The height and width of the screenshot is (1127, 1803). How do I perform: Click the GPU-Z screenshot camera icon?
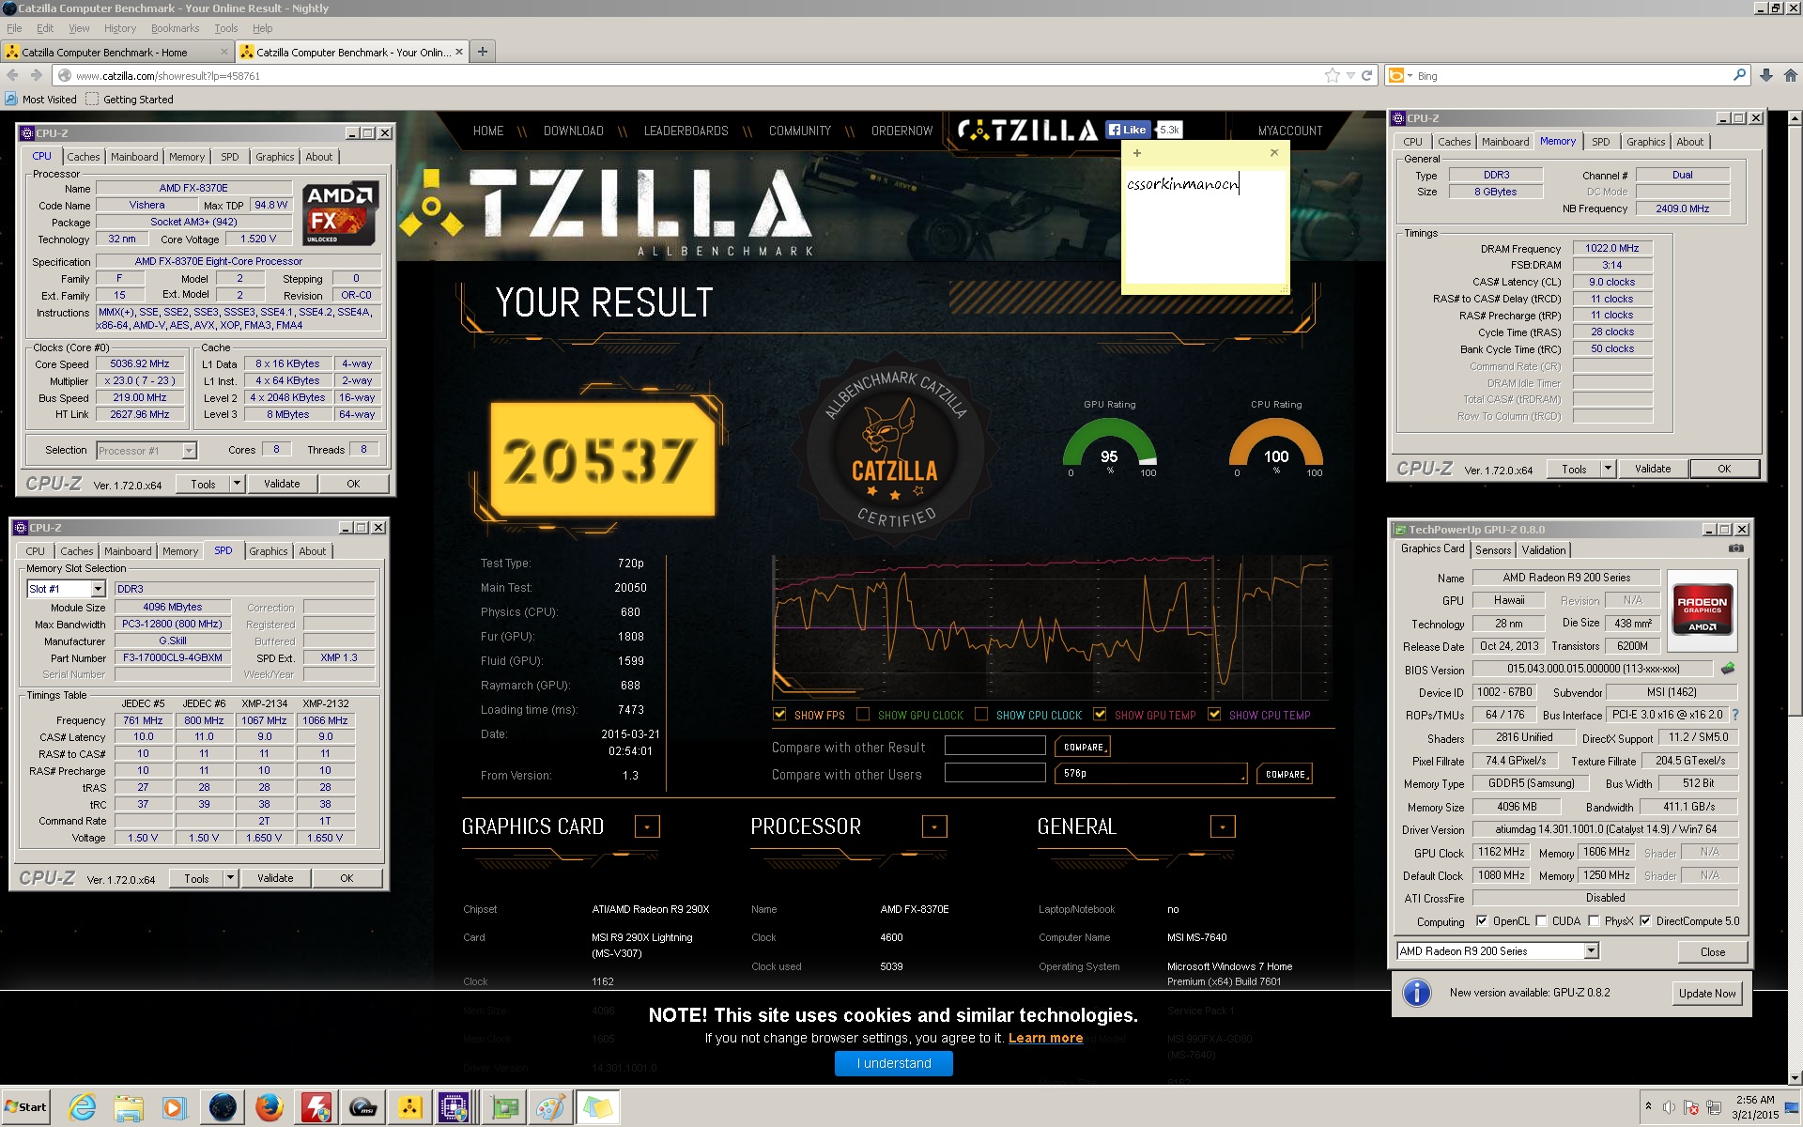1736,548
